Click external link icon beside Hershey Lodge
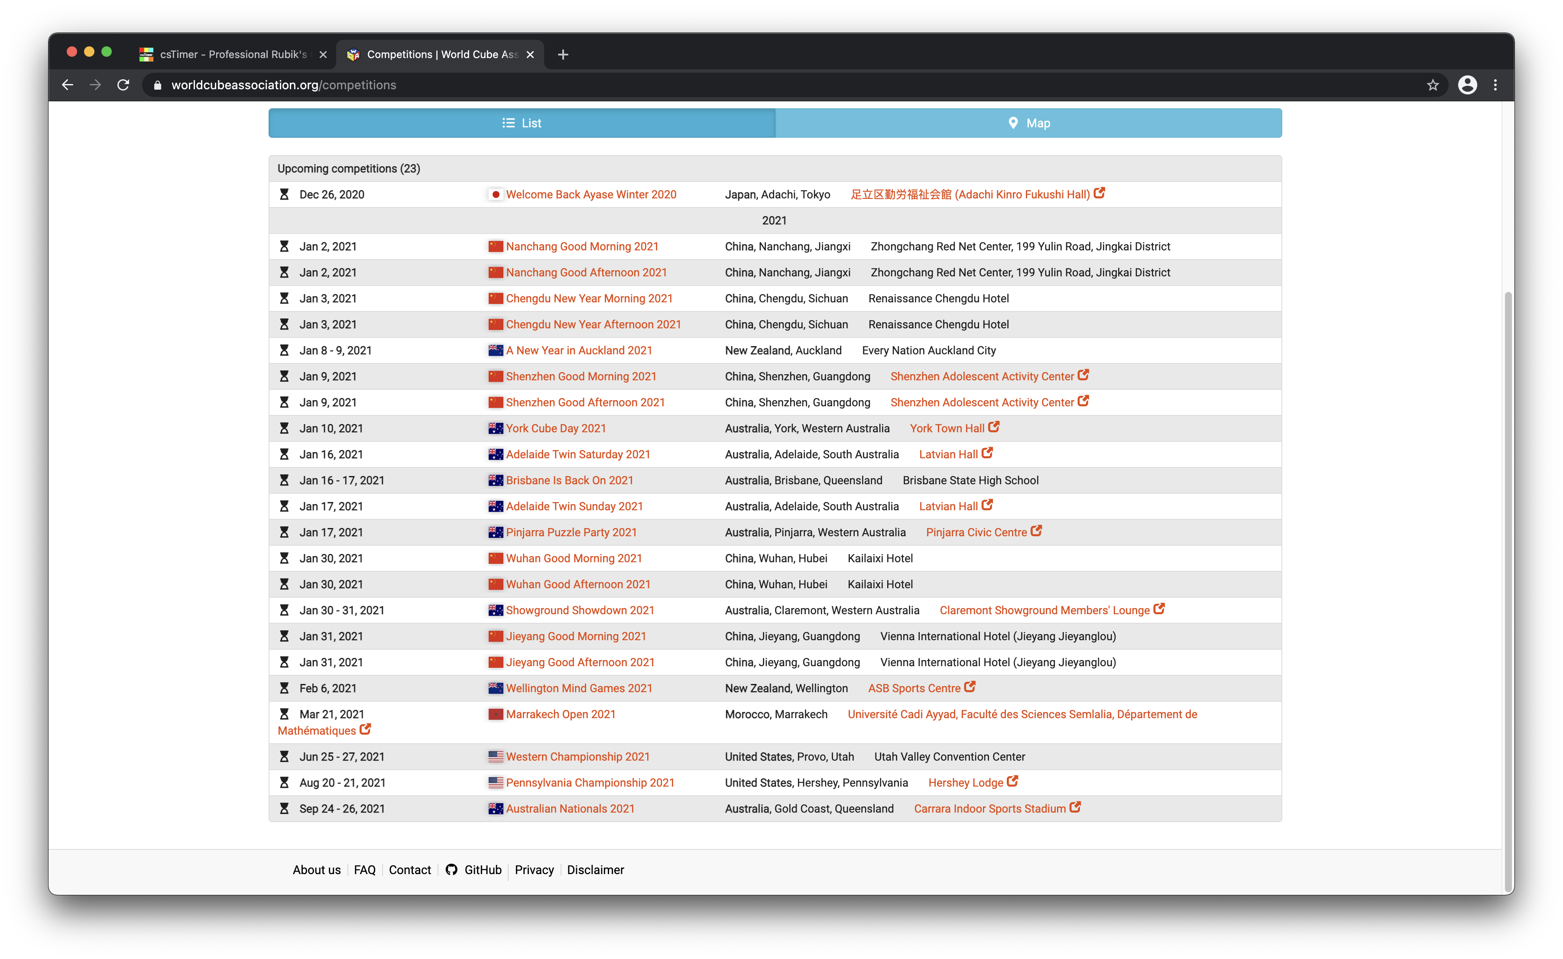 click(1012, 781)
